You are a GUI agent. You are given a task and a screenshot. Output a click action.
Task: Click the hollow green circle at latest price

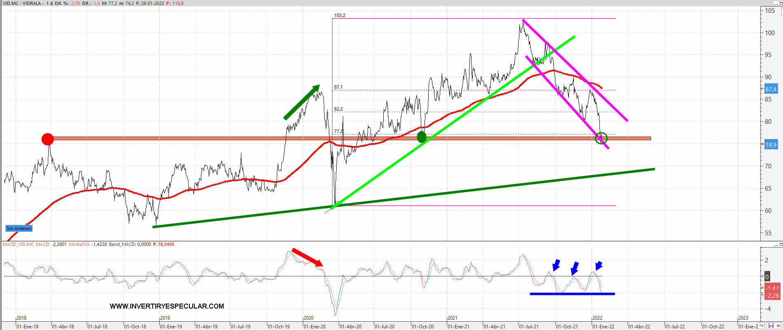(x=601, y=138)
